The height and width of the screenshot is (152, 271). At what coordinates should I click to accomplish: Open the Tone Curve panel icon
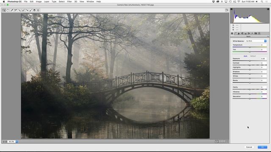click(235, 33)
